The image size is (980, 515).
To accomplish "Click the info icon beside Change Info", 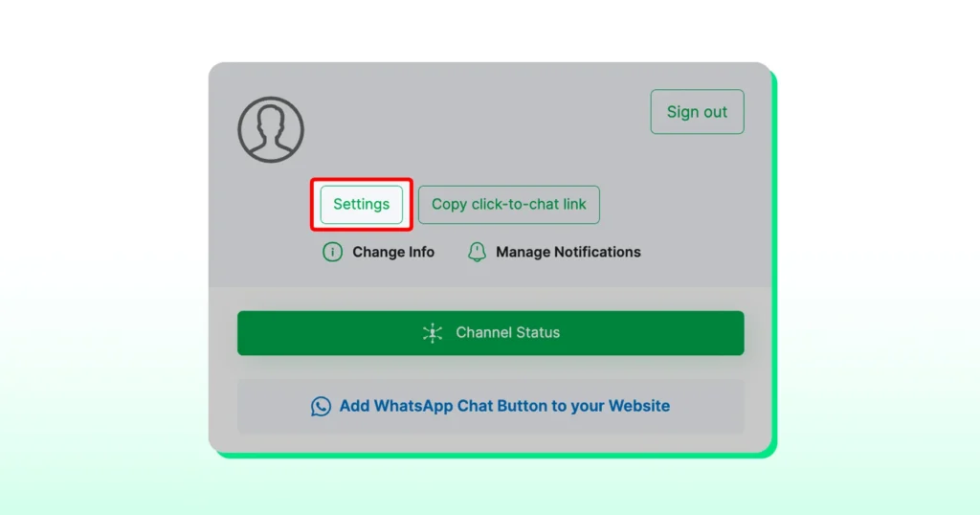I will (x=332, y=252).
